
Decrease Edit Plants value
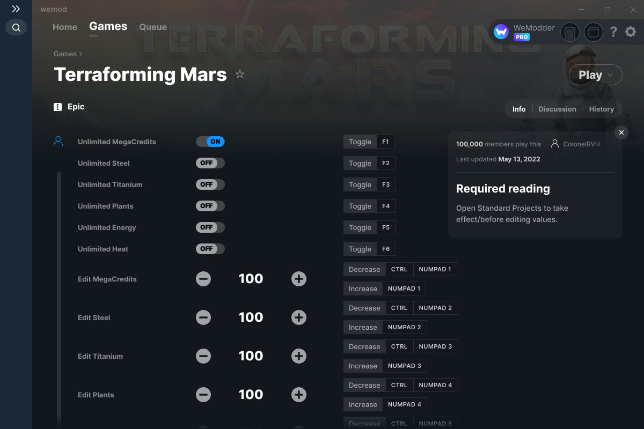pos(203,395)
